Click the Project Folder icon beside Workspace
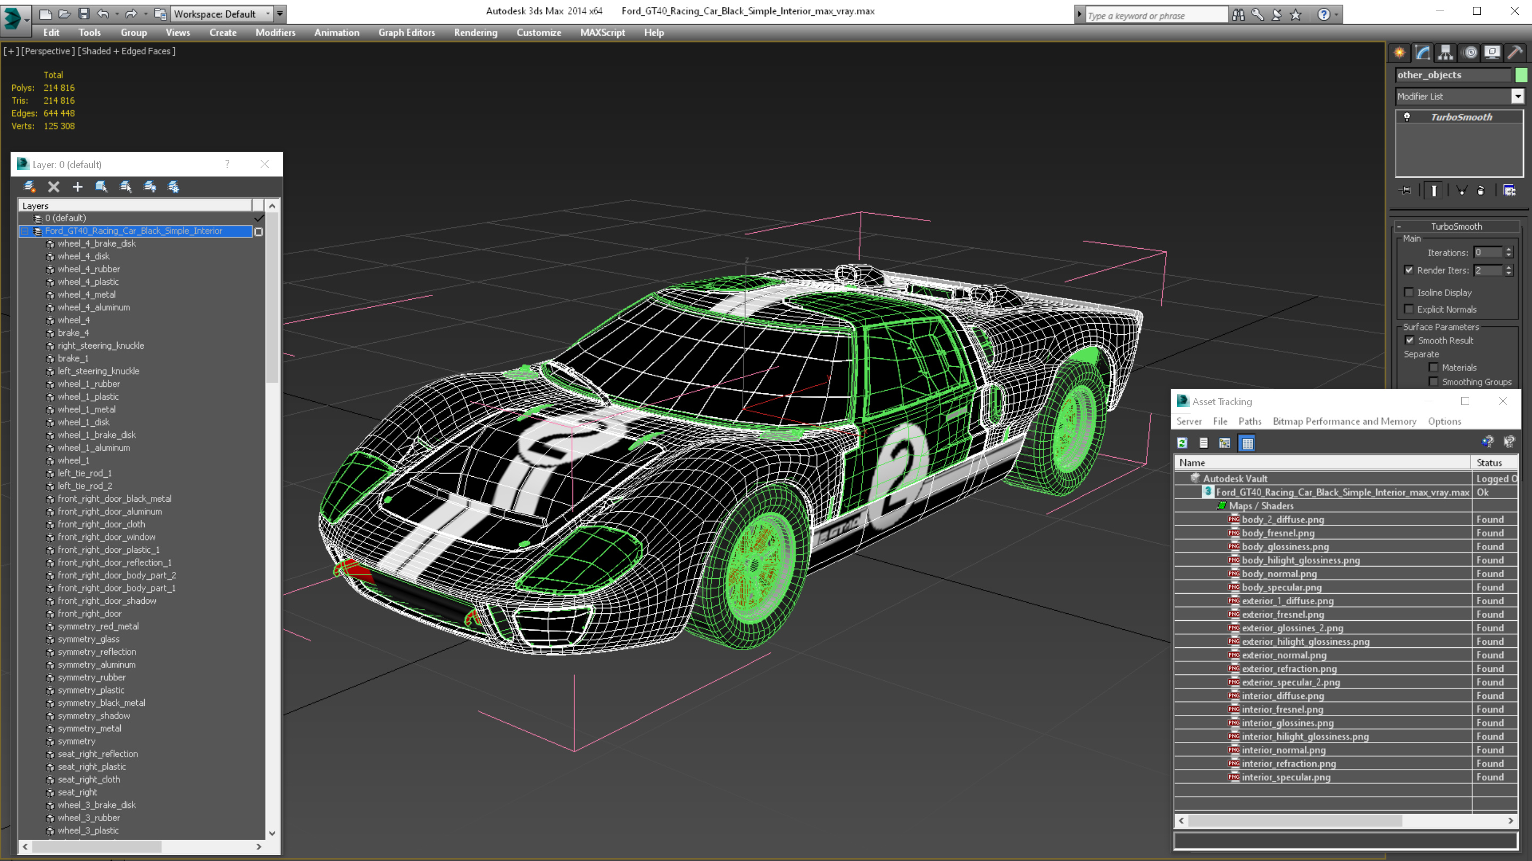The image size is (1532, 861). click(160, 14)
